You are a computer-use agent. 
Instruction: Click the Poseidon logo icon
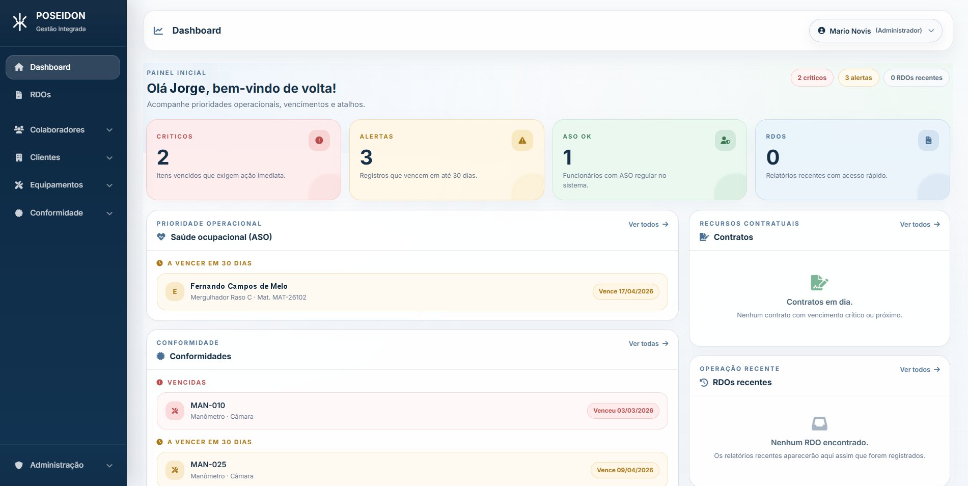click(x=20, y=22)
